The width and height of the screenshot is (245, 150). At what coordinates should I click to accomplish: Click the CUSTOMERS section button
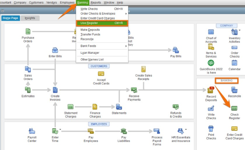click(99, 66)
